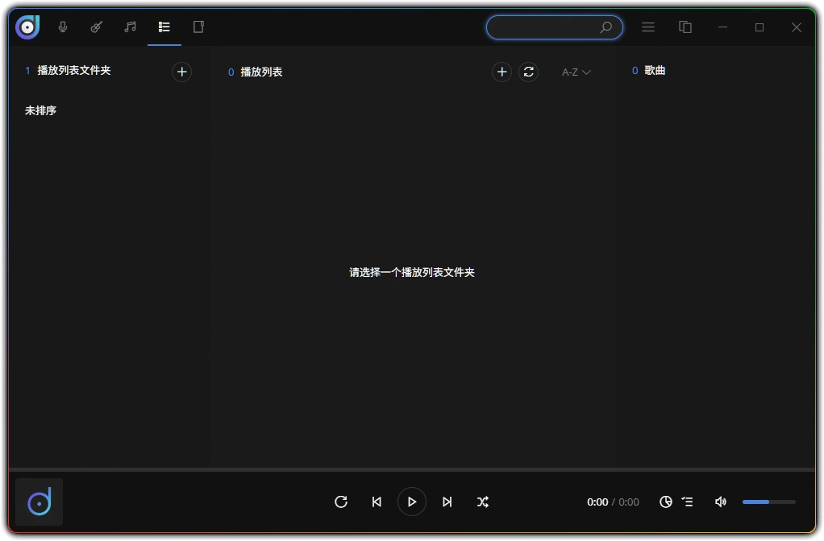Mute the volume speaker icon
Viewport: 824px width, 541px height.
pos(721,502)
